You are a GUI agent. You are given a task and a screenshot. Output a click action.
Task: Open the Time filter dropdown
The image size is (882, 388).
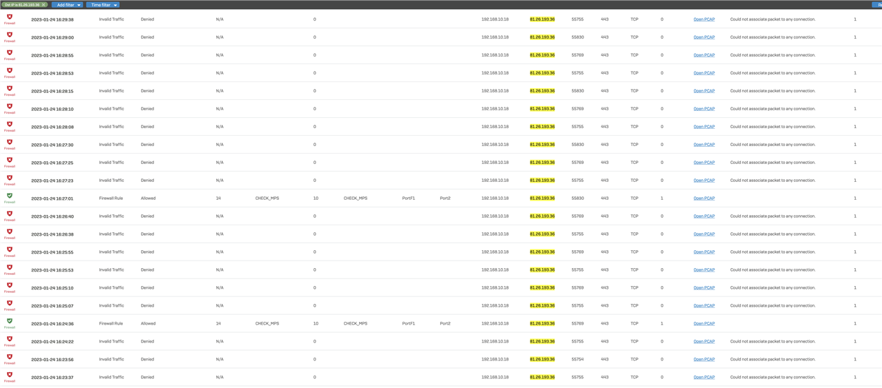click(103, 5)
